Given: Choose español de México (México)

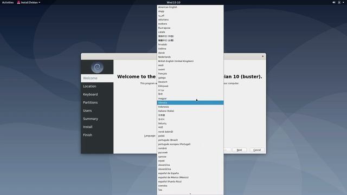Looking at the screenshot, I should [x=190, y=177].
